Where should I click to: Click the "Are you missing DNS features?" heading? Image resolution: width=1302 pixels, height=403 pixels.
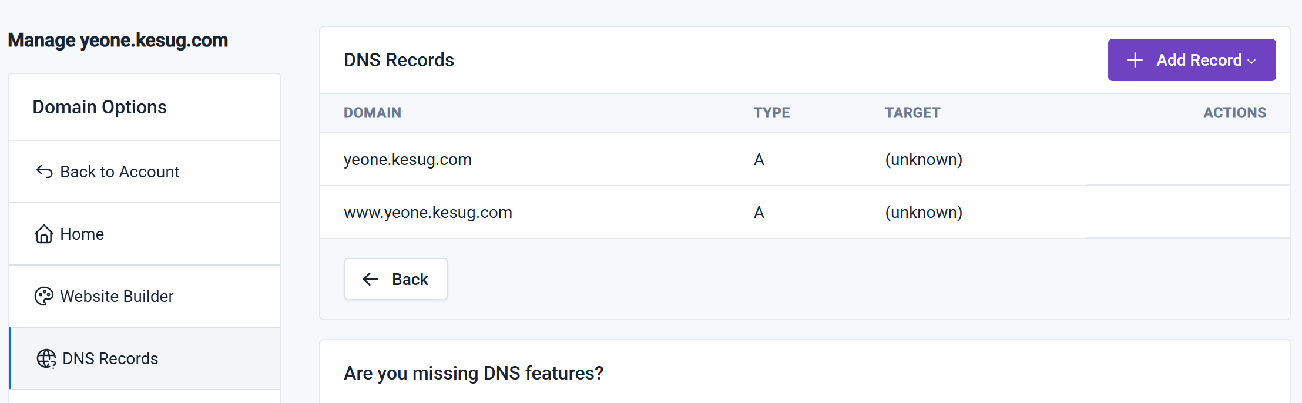point(474,373)
